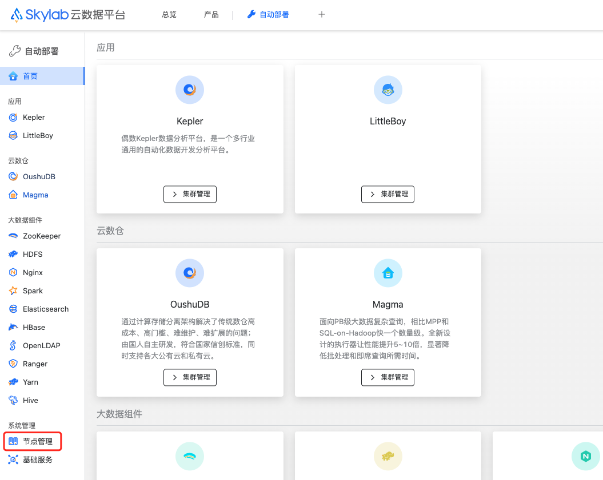Click the OushuDB icon in the sidebar

(13, 176)
